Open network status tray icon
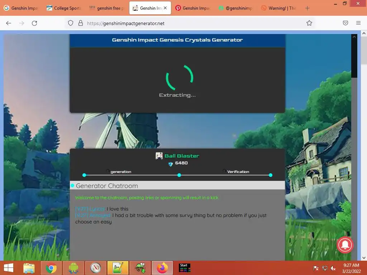This screenshot has width=367, height=275. click(x=325, y=268)
